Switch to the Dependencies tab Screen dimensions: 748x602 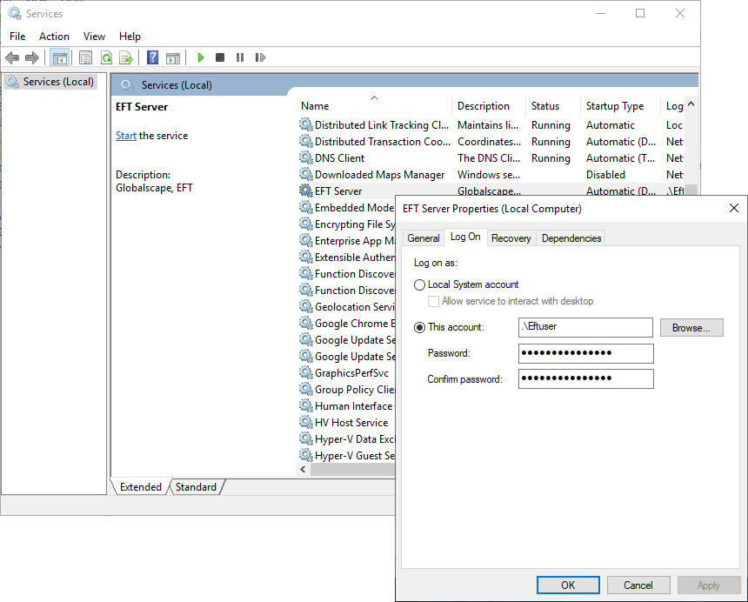[571, 237]
